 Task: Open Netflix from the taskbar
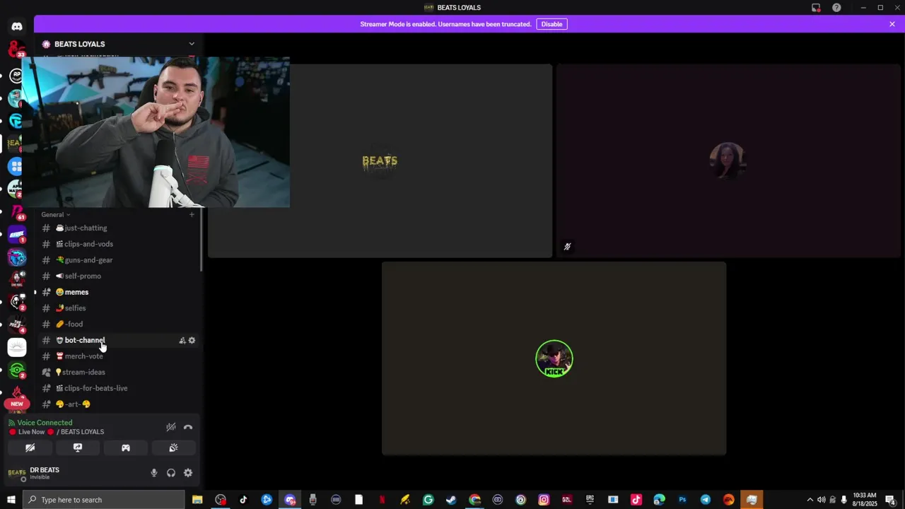[x=382, y=500]
